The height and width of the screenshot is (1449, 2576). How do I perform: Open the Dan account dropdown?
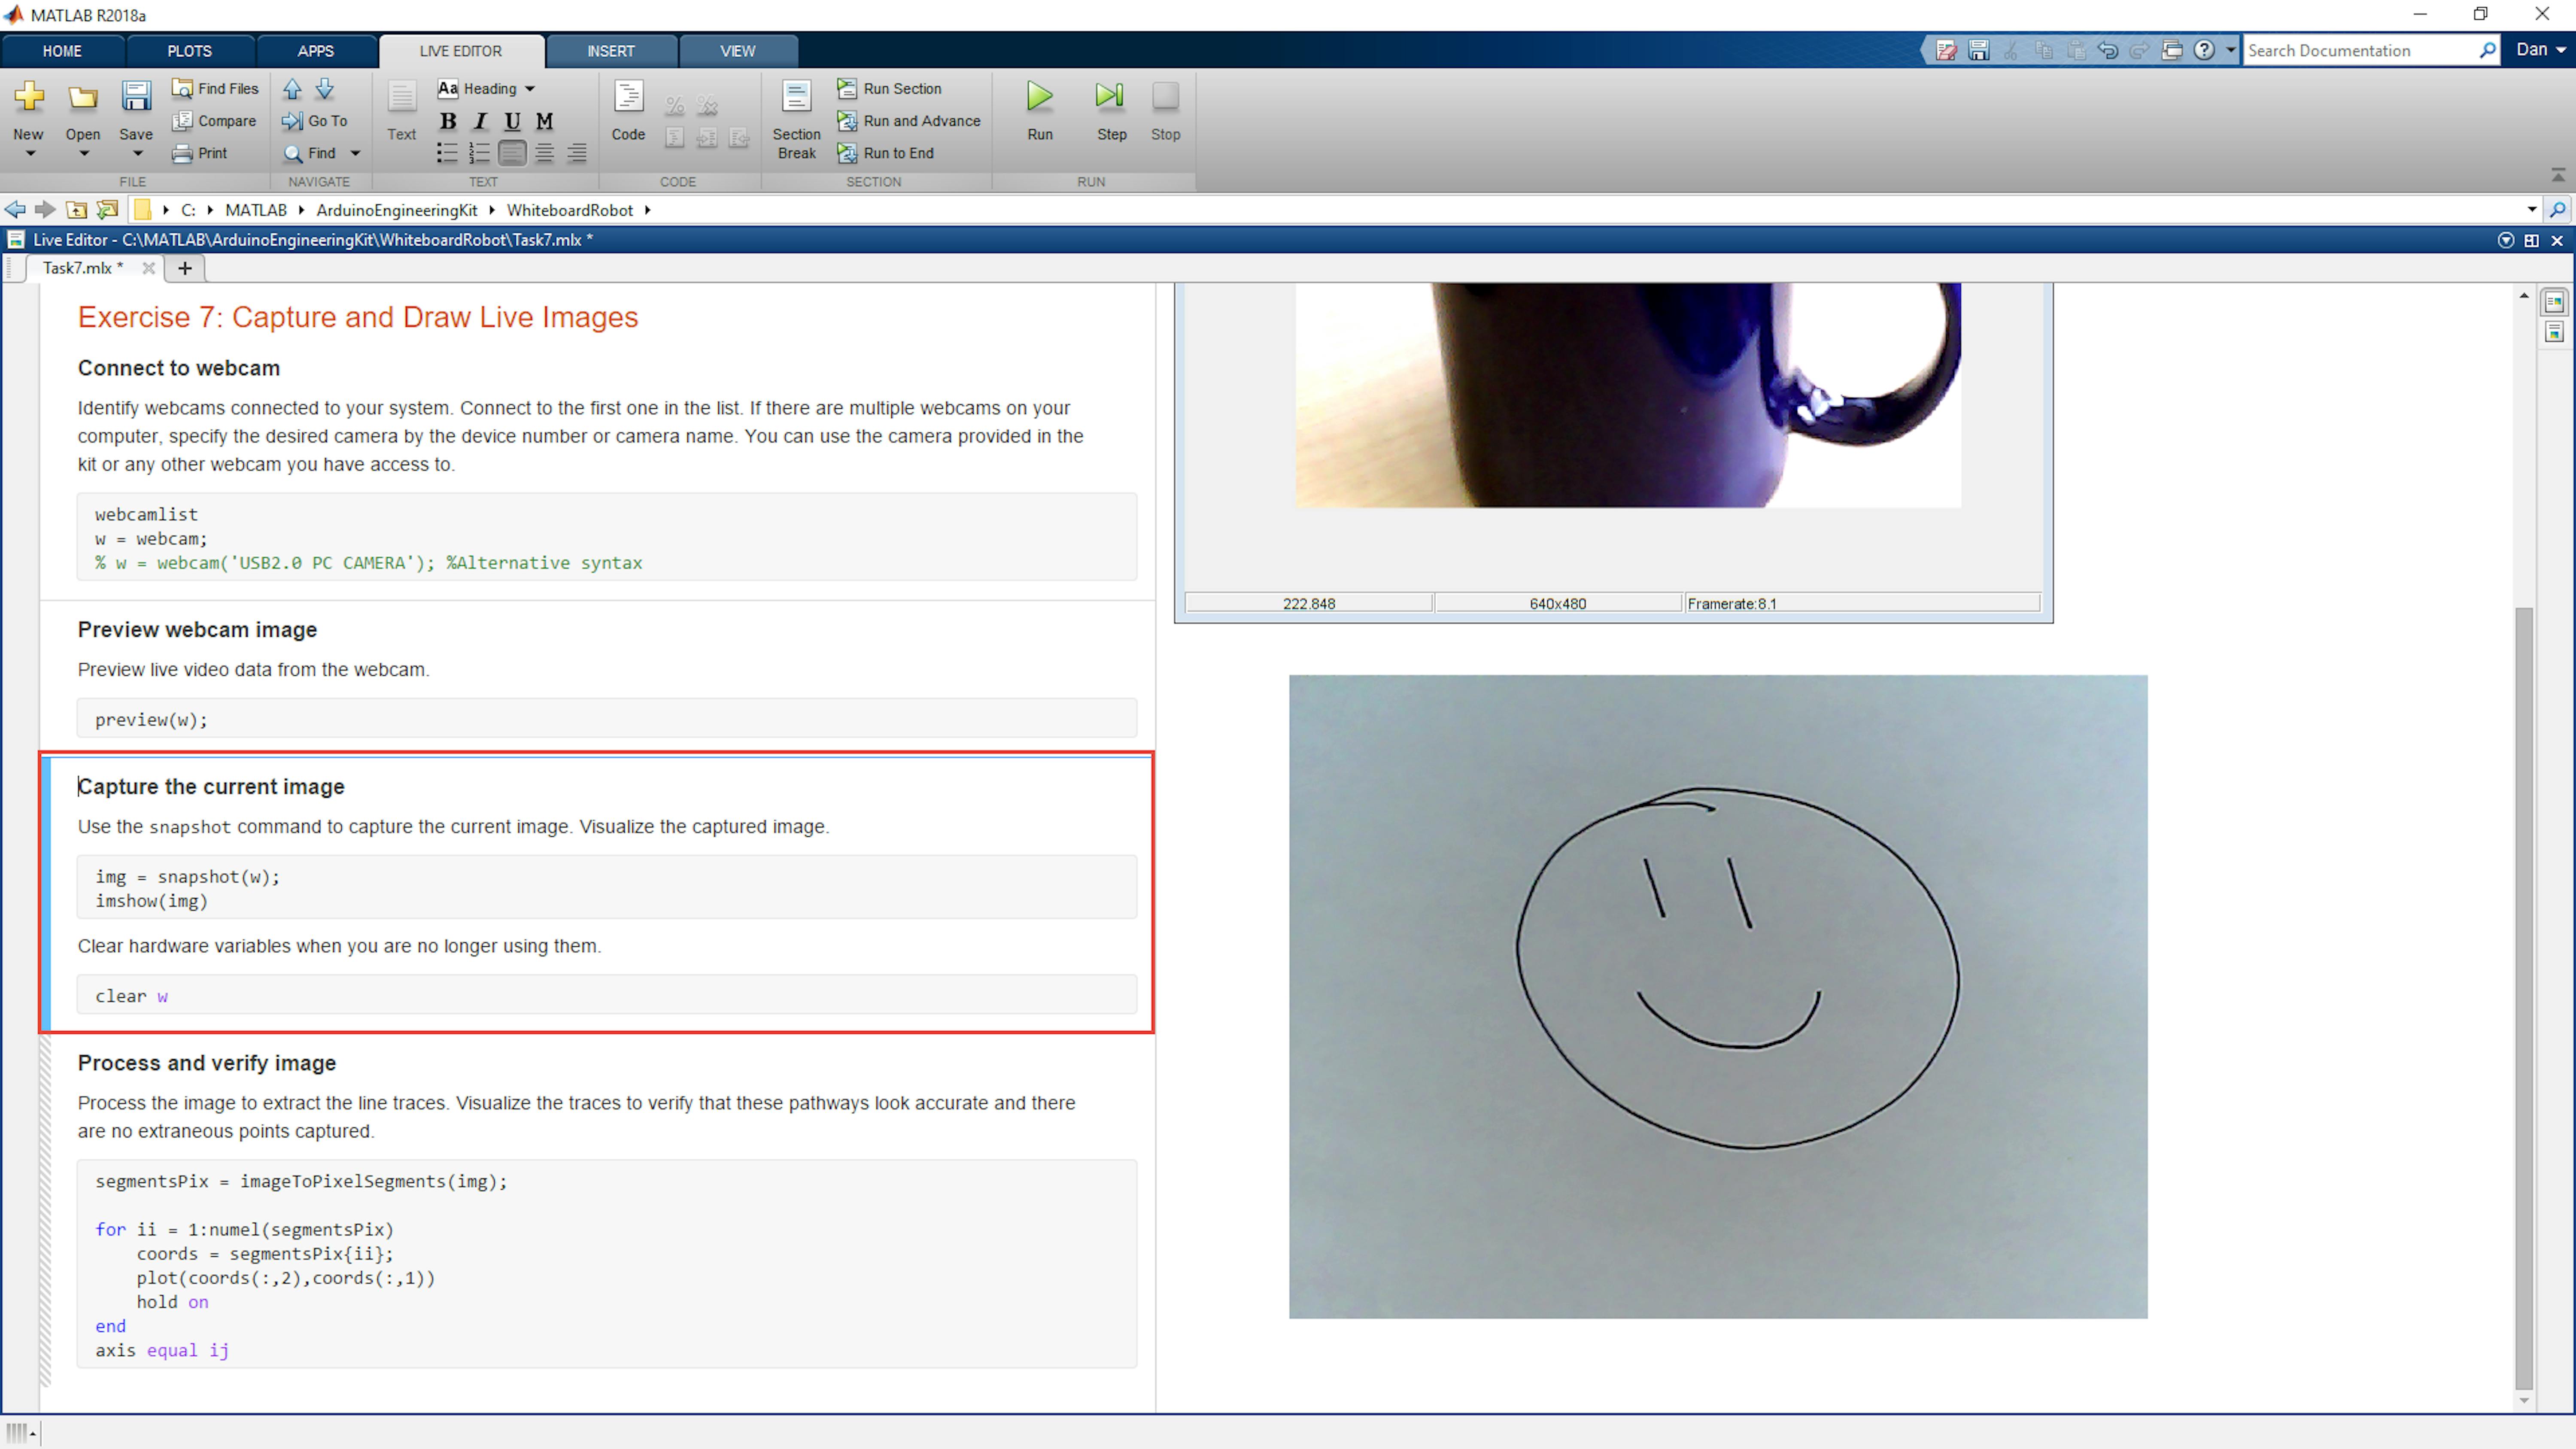point(2540,50)
